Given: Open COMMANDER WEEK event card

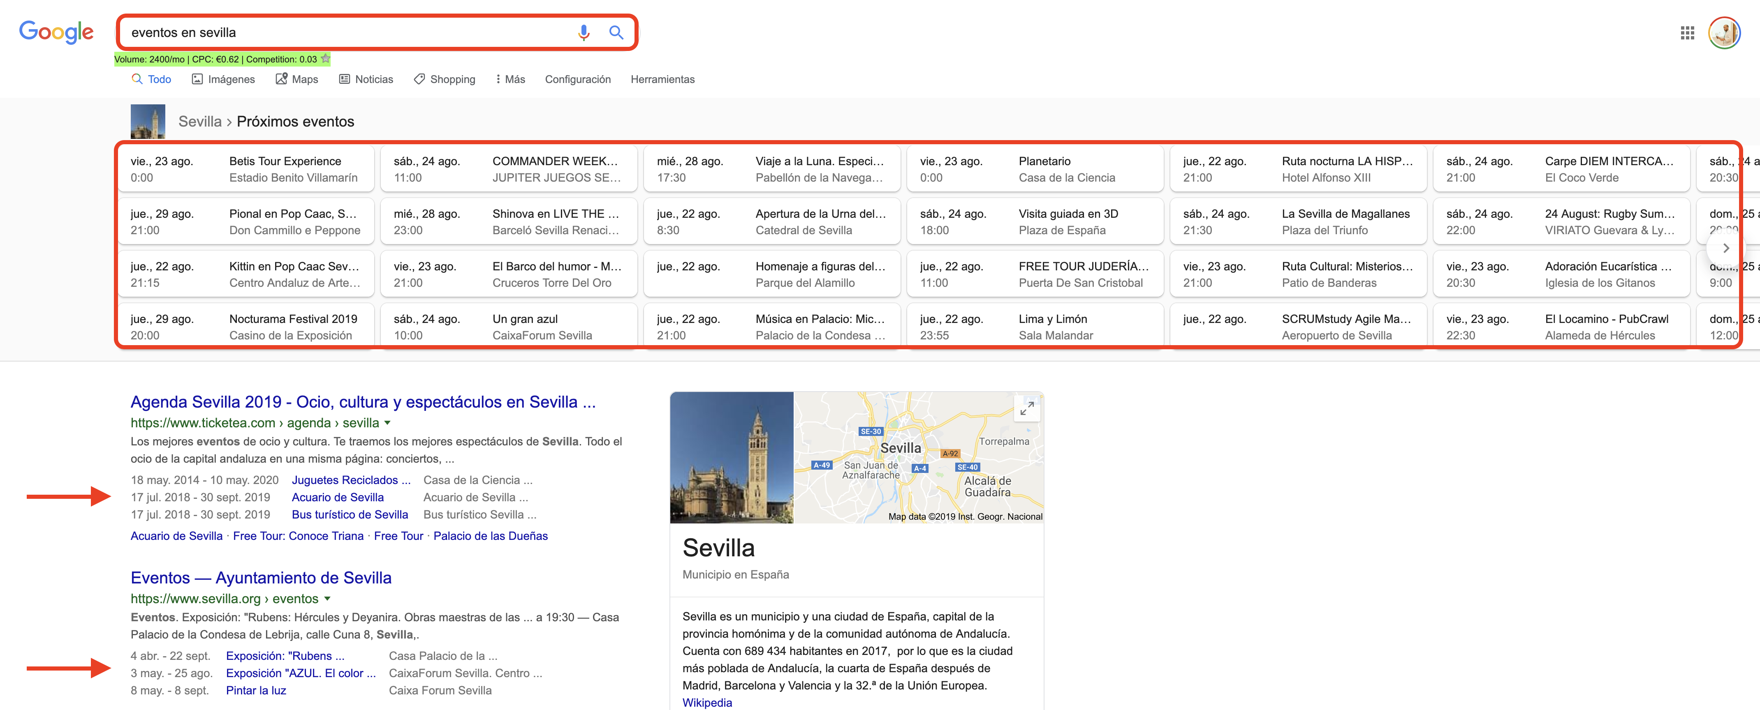Looking at the screenshot, I should tap(509, 169).
